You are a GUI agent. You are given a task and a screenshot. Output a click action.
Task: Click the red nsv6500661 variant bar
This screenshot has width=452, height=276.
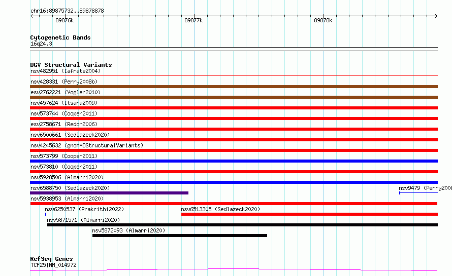(234, 140)
